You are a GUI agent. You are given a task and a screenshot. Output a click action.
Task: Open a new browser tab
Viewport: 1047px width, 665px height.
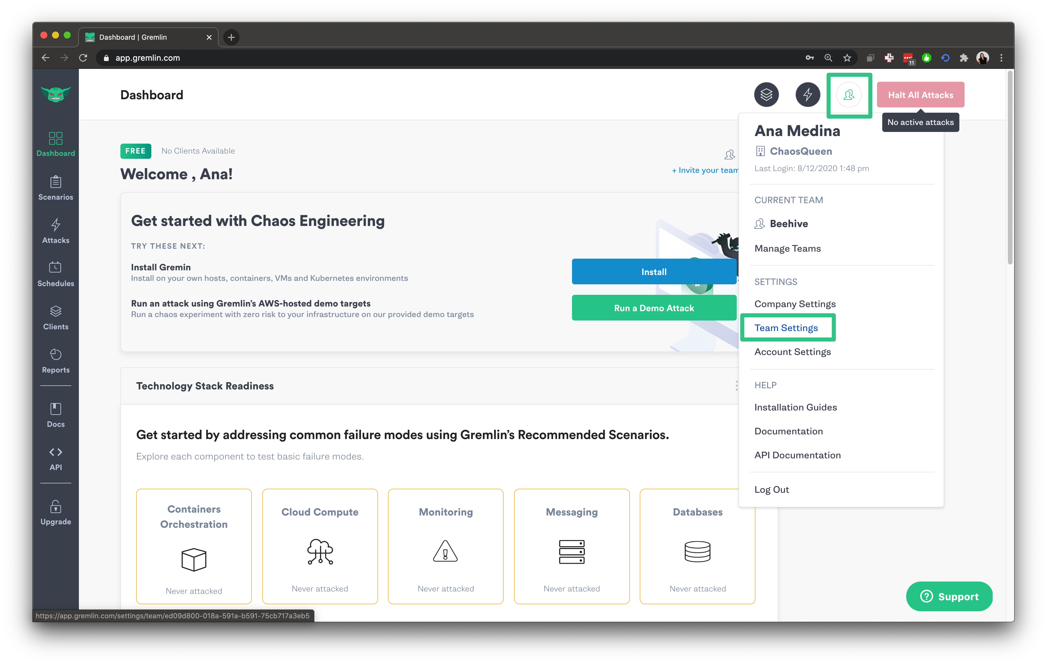tap(231, 37)
